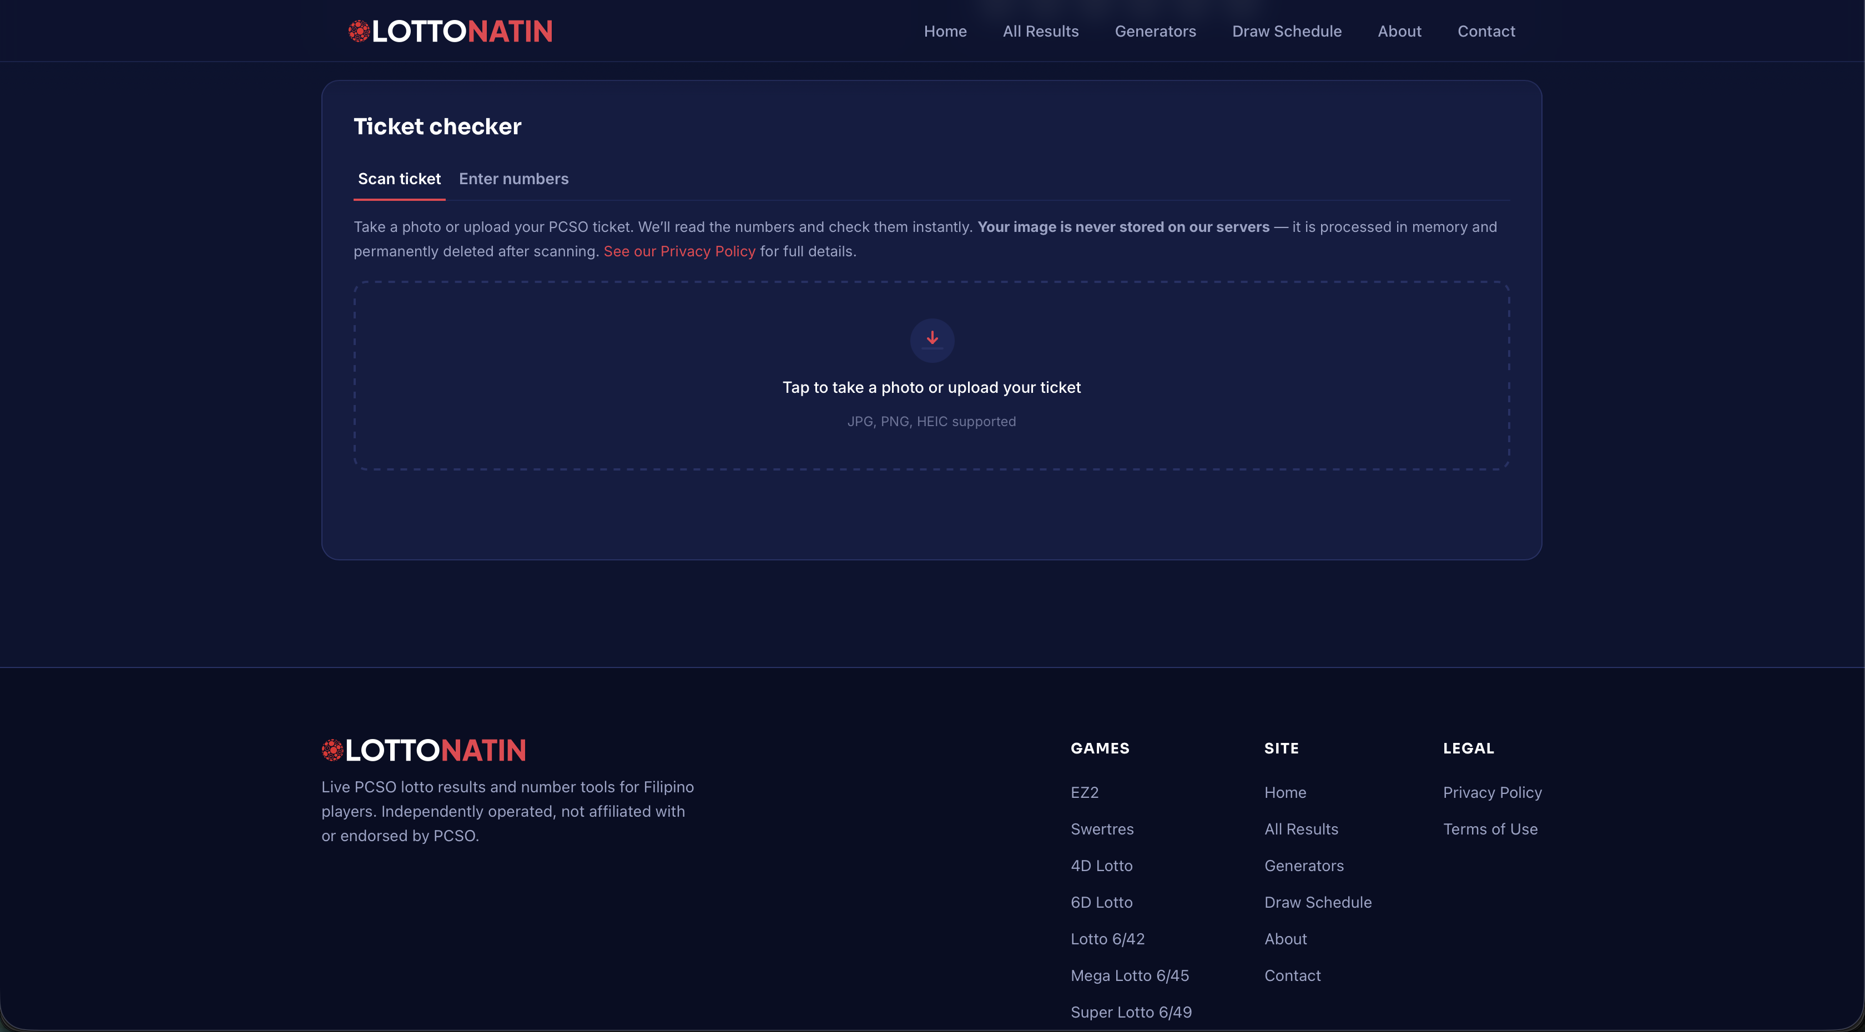Open Lotto 6/42 in the footer
This screenshot has width=1865, height=1032.
(x=1107, y=939)
